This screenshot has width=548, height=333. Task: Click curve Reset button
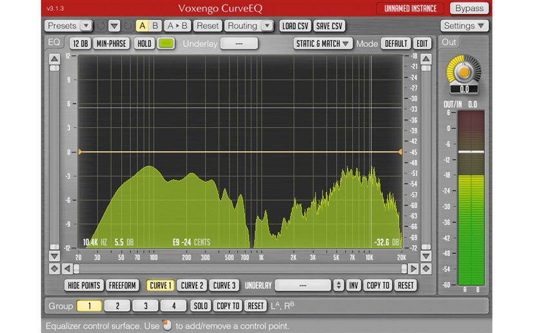pos(406,285)
